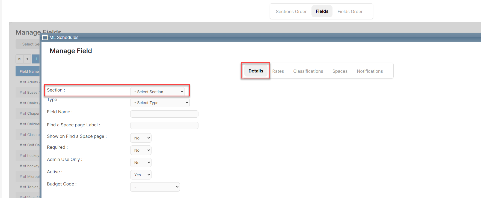Viewport: 481px width, 198px height.
Task: Go to first page pagination icon
Action: pos(19,59)
